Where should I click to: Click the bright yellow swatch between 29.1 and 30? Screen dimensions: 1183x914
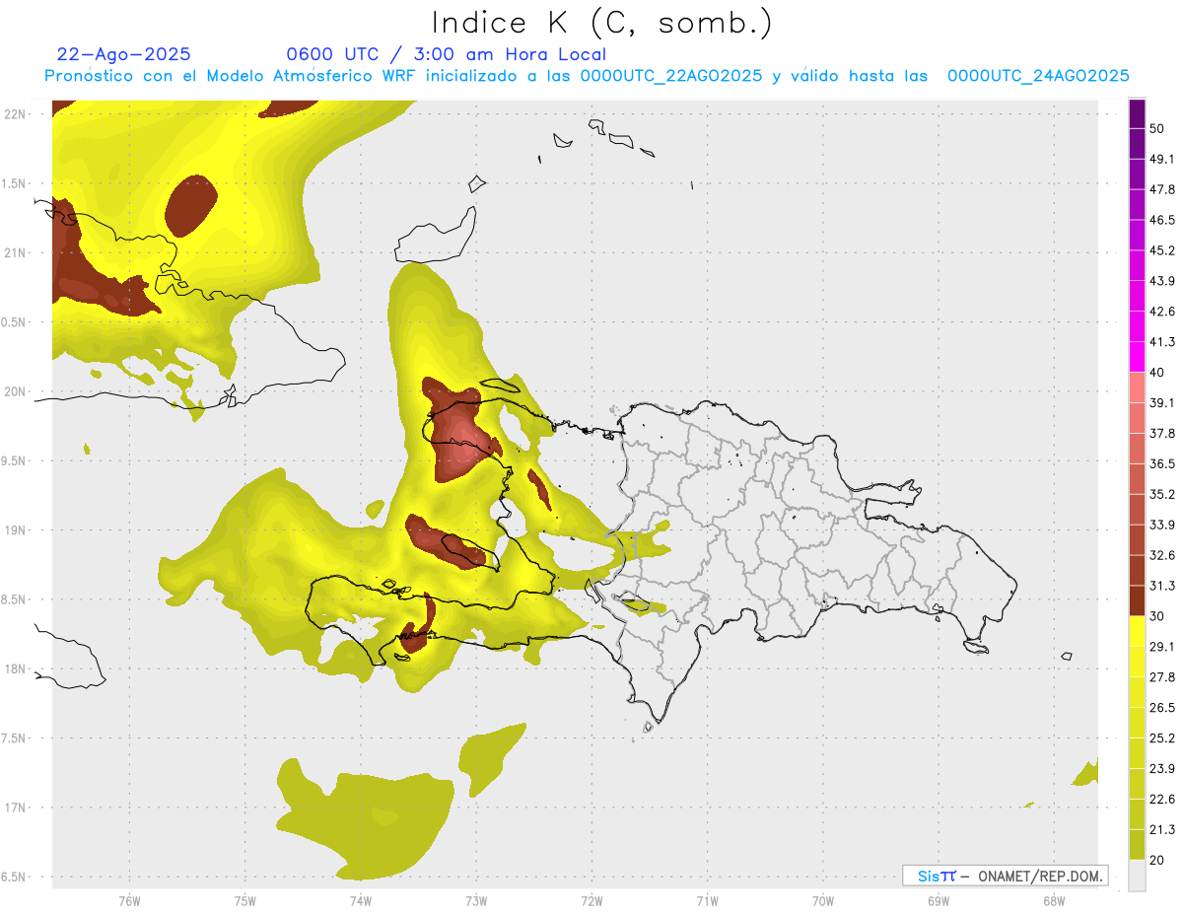(x=1137, y=631)
